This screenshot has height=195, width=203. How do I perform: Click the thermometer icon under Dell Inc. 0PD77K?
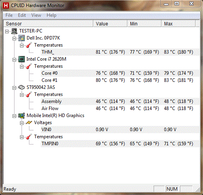pos(29,45)
